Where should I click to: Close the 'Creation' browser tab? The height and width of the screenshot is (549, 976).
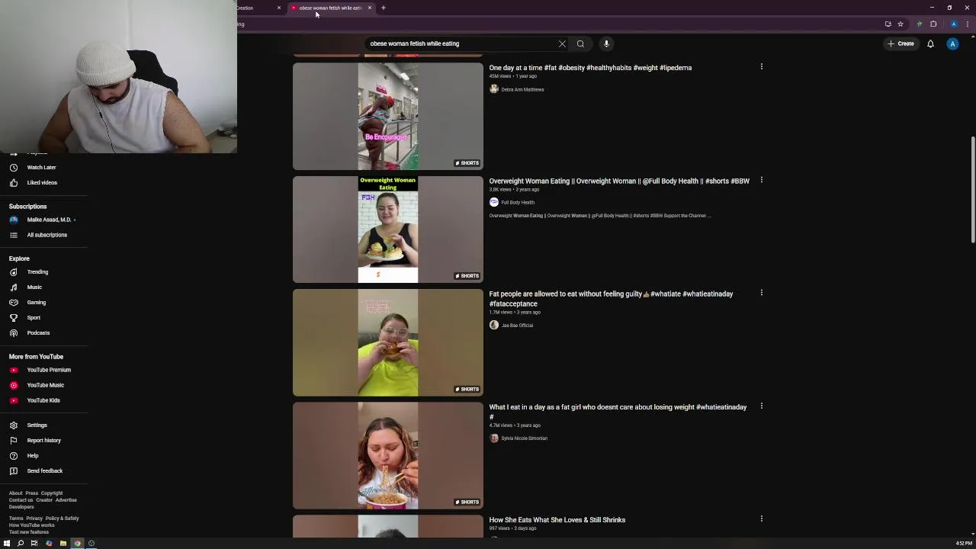pos(279,8)
